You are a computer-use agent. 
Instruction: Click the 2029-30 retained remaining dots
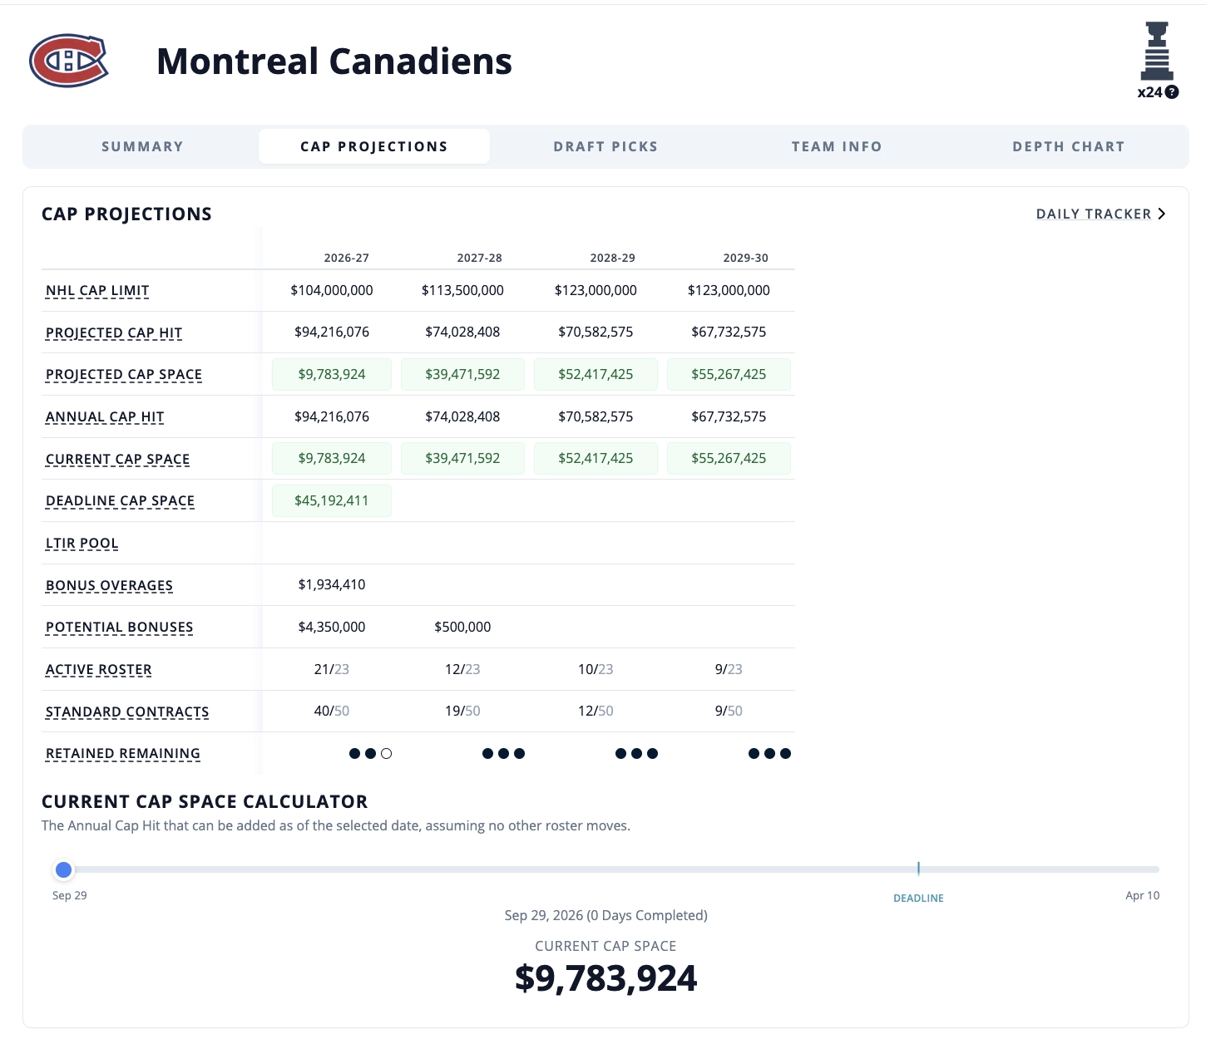pos(769,754)
